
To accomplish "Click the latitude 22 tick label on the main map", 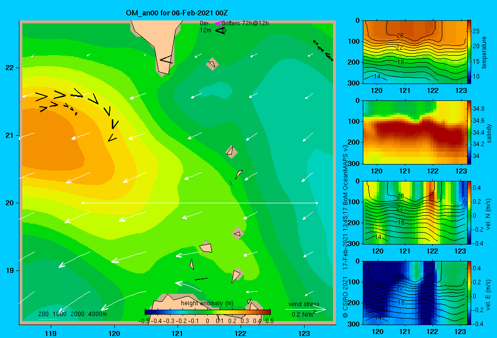I will click(9, 68).
